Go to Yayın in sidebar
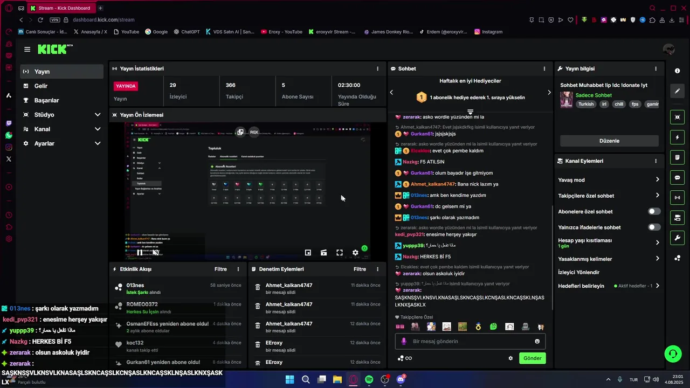The image size is (690, 388). 61,72
